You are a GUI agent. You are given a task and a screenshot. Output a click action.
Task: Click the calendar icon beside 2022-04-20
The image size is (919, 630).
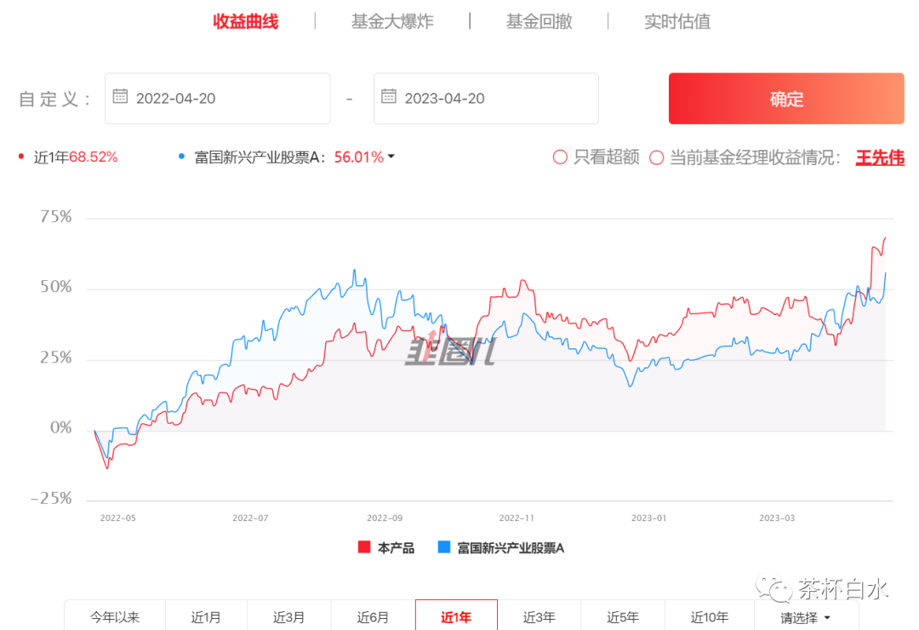click(119, 97)
